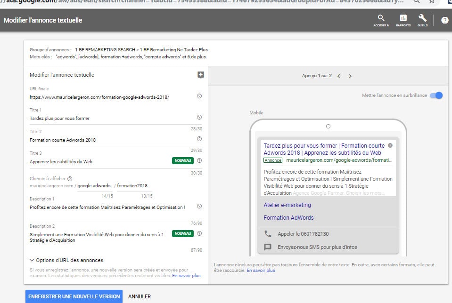Click Appeler le 0601782130 in the preview

tap(303, 234)
